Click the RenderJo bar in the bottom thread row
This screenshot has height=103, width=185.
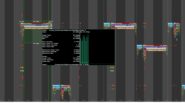(x=56, y=86)
